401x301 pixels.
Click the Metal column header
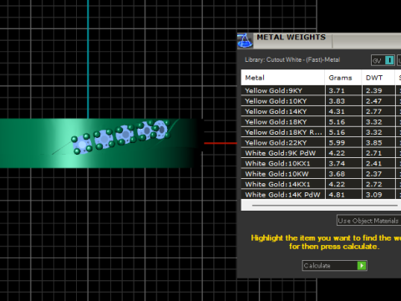[282, 78]
